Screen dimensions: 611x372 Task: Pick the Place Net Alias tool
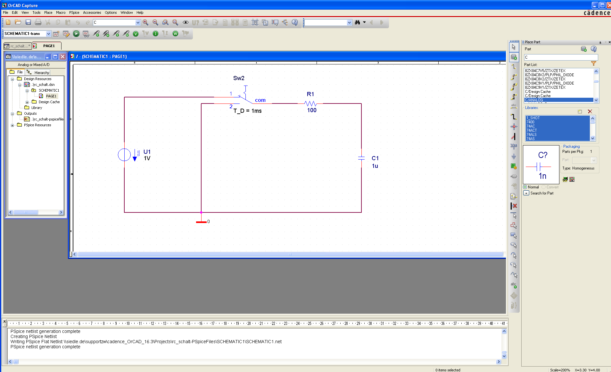tap(514, 106)
